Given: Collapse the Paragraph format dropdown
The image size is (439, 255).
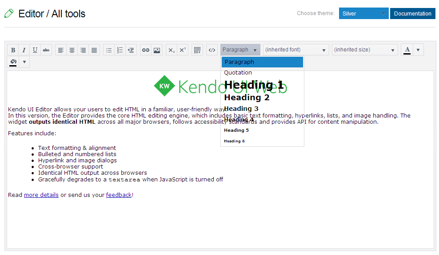Looking at the screenshot, I should click(x=240, y=50).
